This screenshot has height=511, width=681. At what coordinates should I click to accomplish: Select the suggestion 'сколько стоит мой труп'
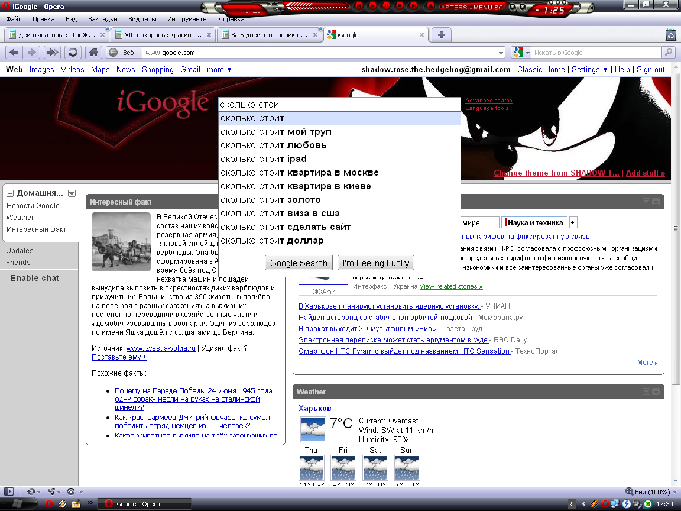pos(339,132)
